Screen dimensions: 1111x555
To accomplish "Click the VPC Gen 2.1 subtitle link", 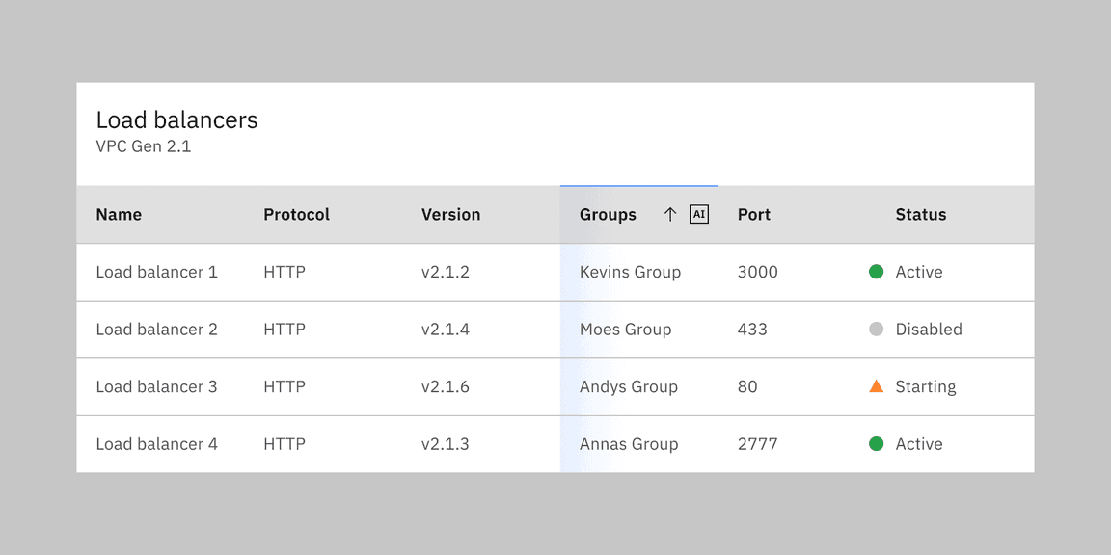I will click(143, 146).
